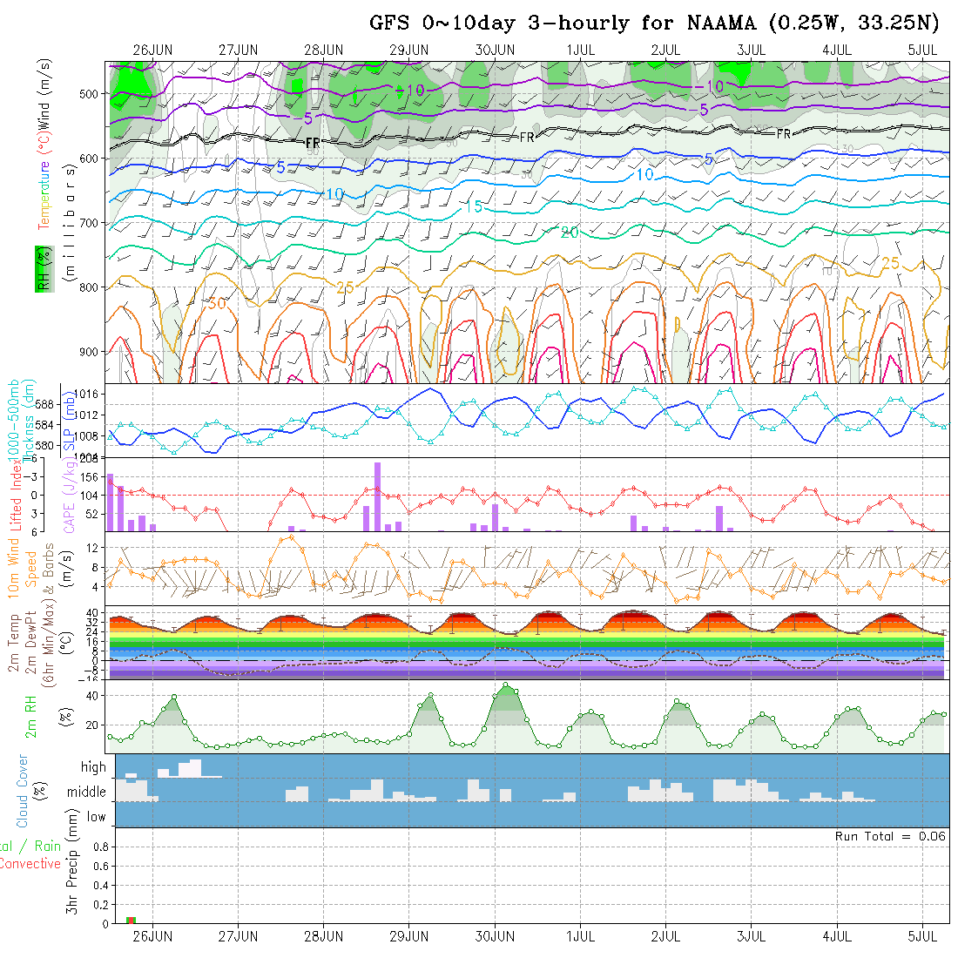Viewport: 958px width, 958px height.
Task: Click the tallest CAPE bar near 29JUN
Action: tap(378, 497)
